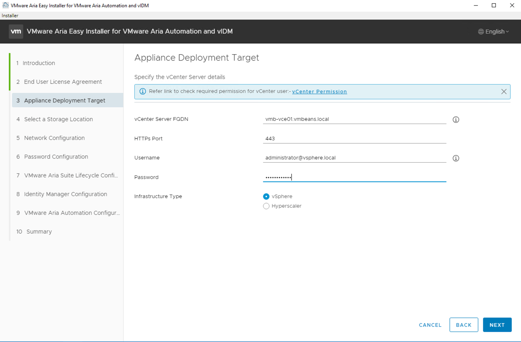Select the Hyperscaler infrastructure type
Image resolution: width=521 pixels, height=342 pixels.
266,206
